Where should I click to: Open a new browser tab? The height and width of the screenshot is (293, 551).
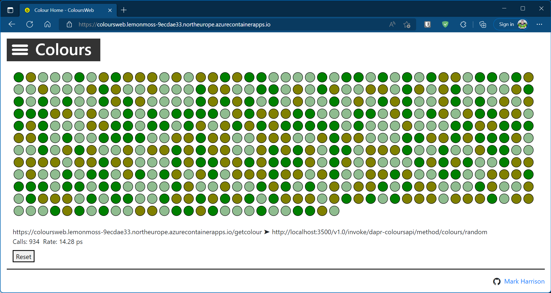(x=124, y=10)
